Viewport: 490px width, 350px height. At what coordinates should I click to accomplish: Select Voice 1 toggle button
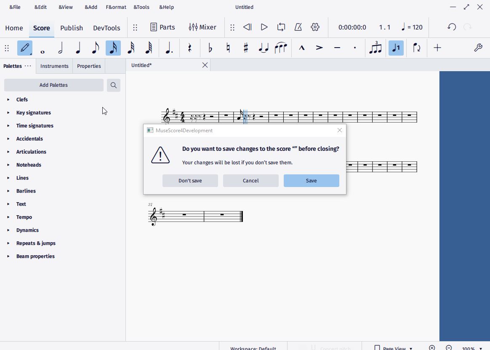pos(396,48)
